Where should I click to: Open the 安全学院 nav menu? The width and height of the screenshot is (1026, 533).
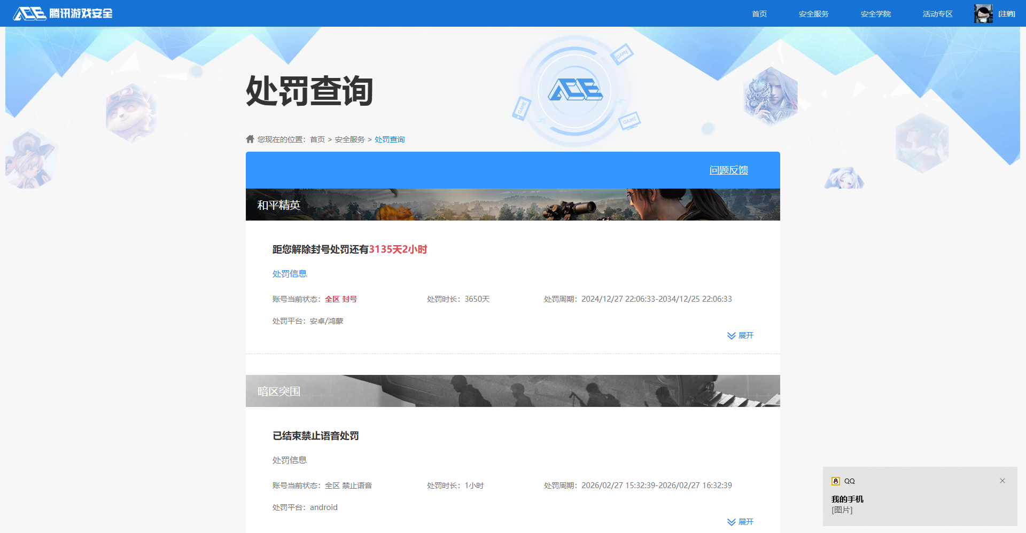coord(875,14)
